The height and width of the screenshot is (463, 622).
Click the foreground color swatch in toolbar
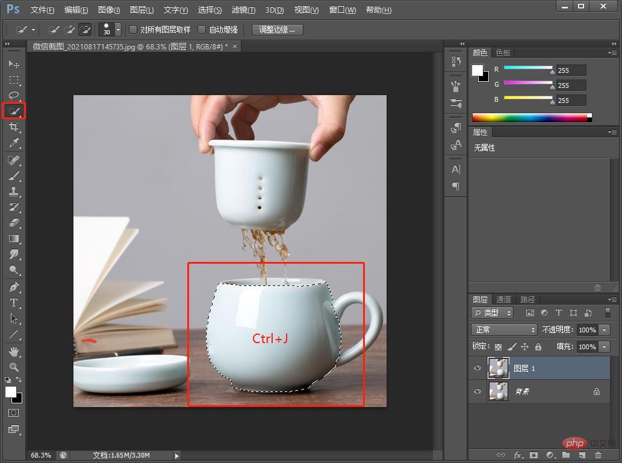[11, 391]
